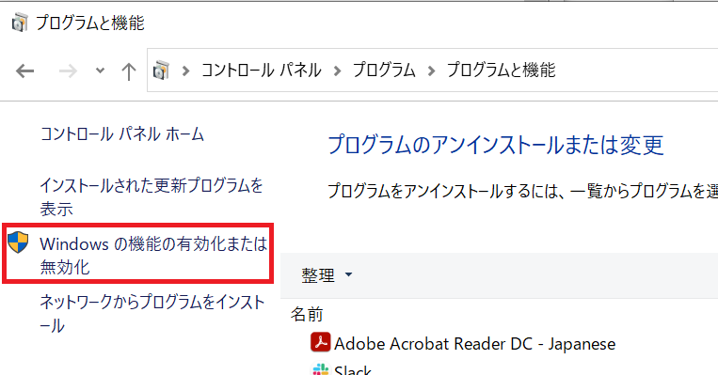Open recent locations dropdown chevron
The height and width of the screenshot is (375, 718).
coord(100,70)
